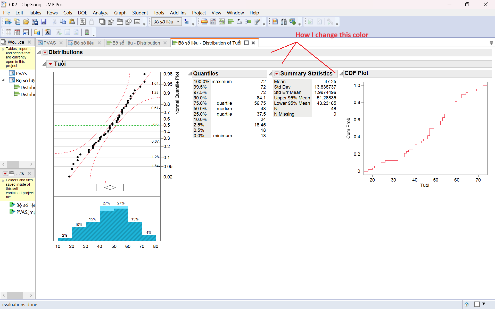The image size is (495, 309).
Task: Open Summary Statistics red triangle menu
Action: (277, 74)
